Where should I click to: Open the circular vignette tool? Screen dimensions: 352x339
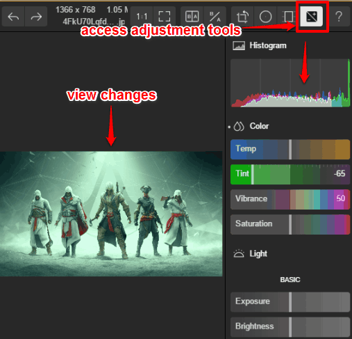[265, 17]
